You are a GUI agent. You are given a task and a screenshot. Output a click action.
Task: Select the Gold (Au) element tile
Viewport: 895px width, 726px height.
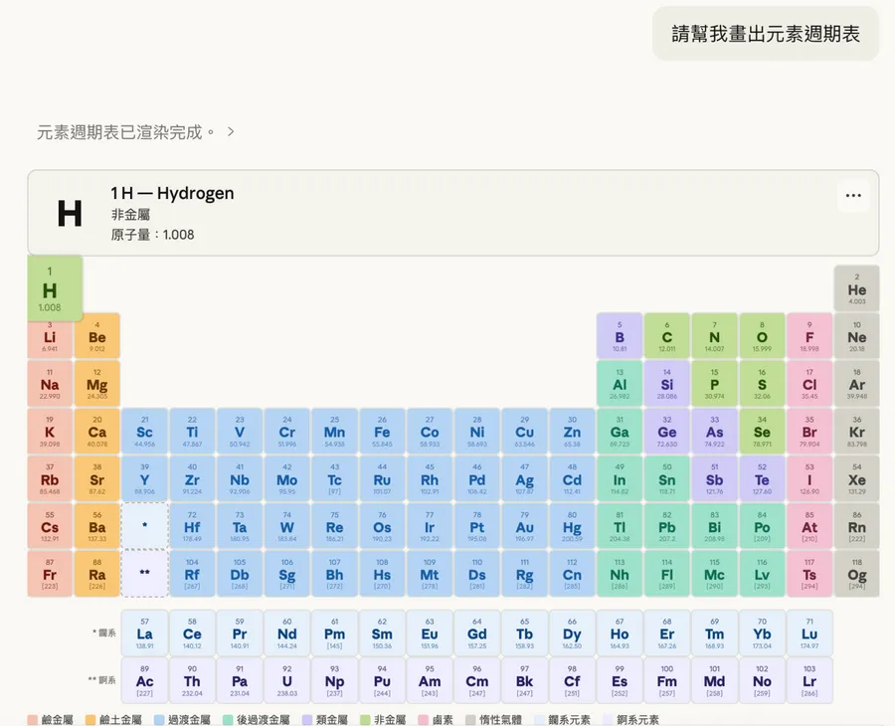(x=524, y=527)
